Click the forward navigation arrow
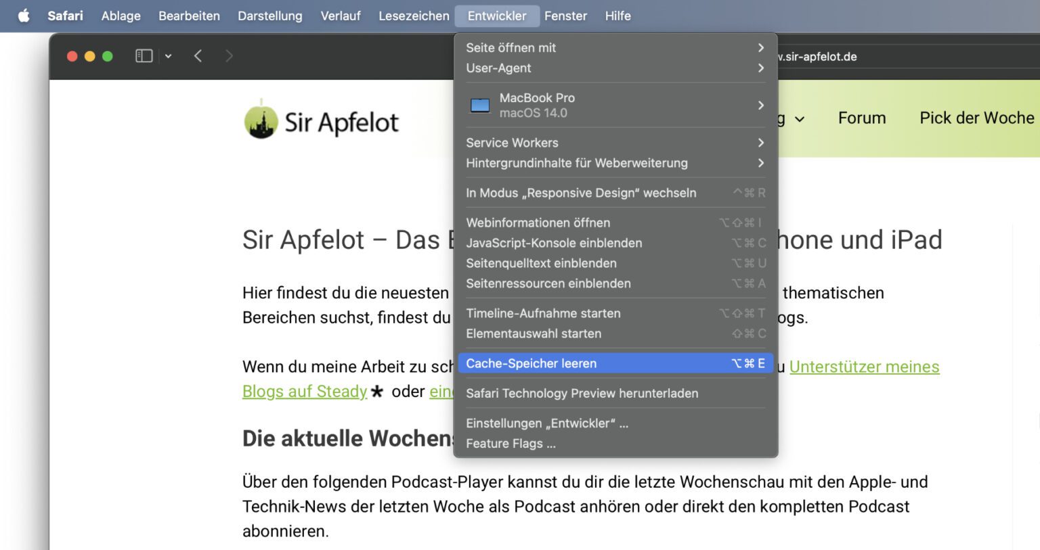 (x=229, y=56)
